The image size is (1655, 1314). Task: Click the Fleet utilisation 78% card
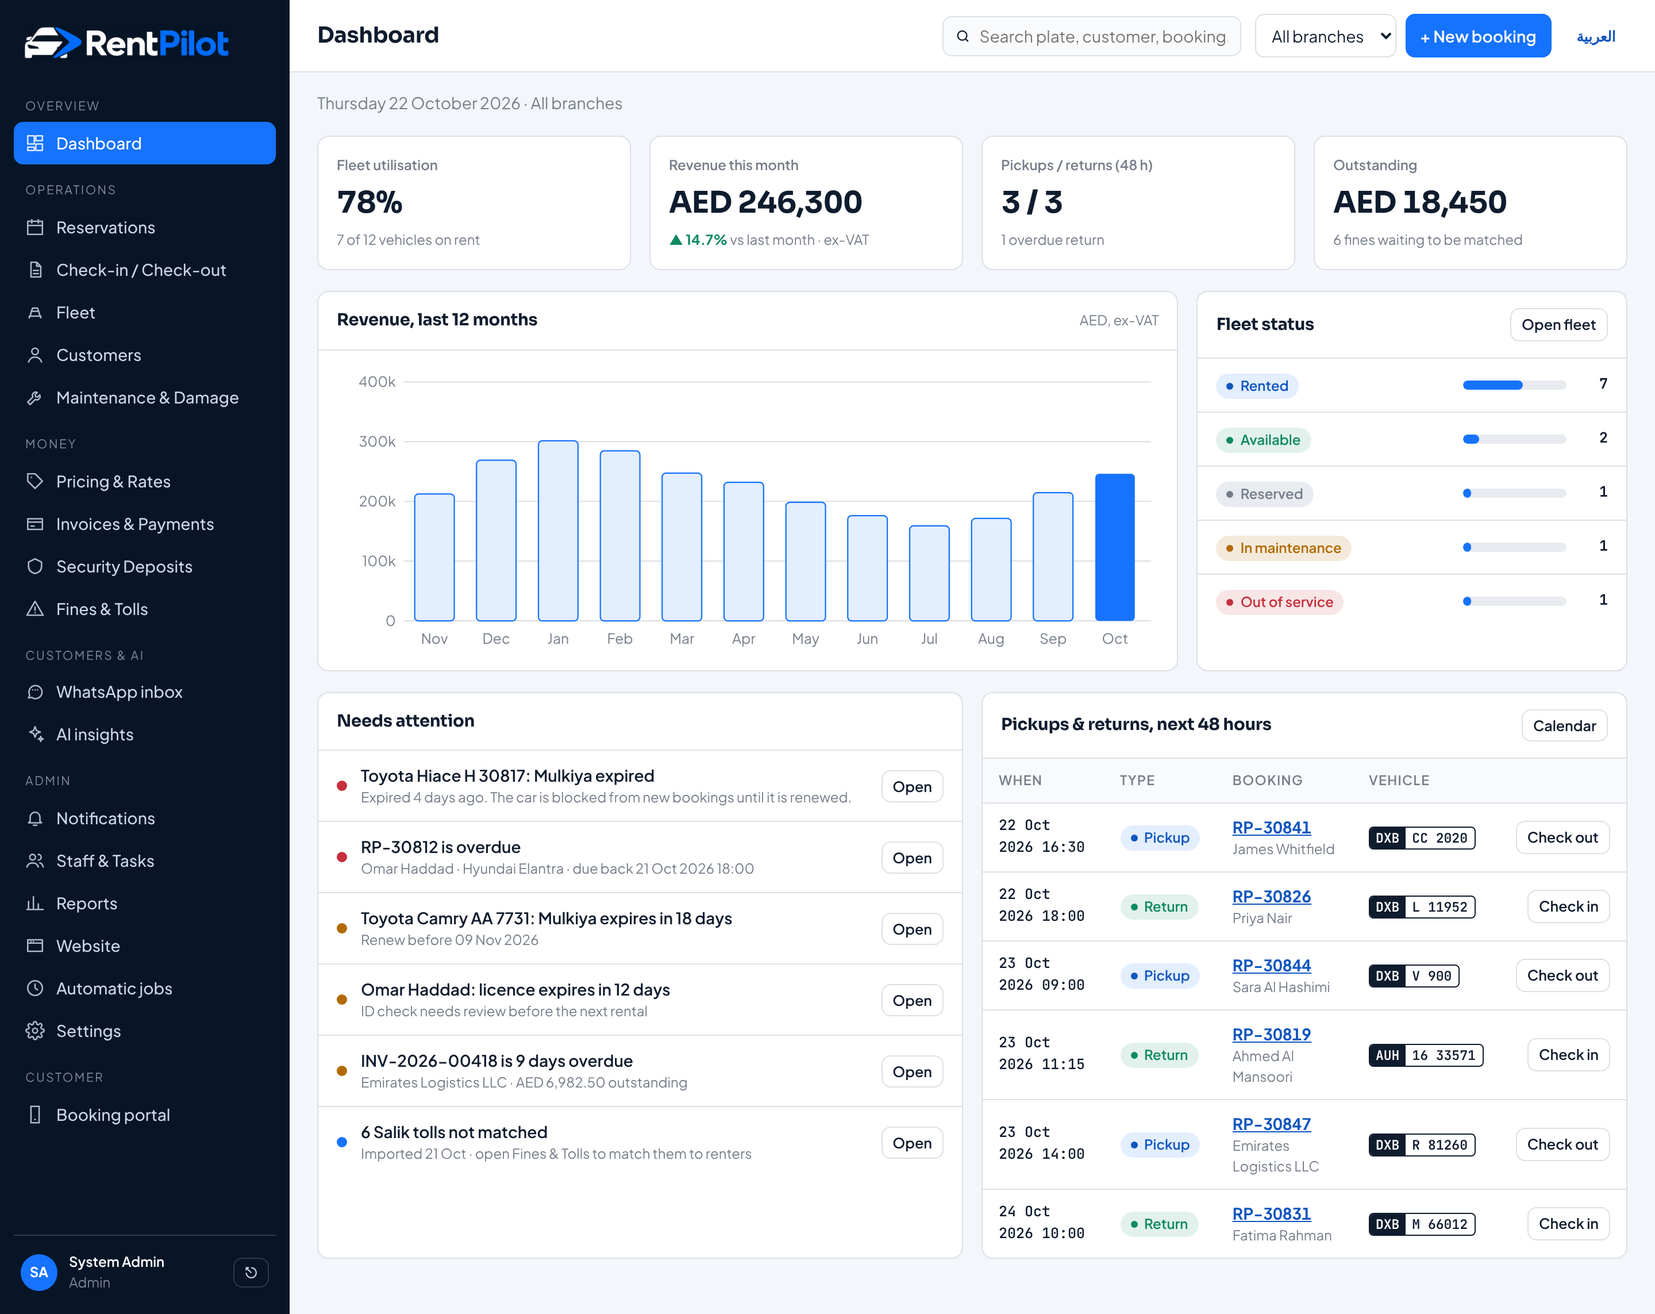tap(474, 203)
